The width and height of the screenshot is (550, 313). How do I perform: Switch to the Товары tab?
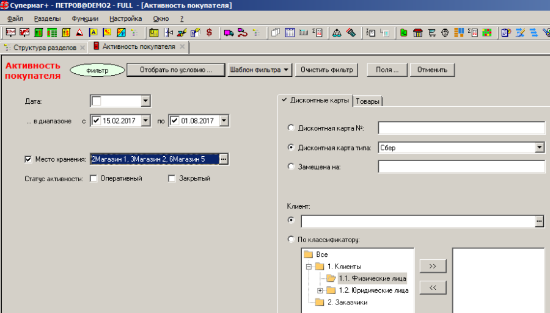click(367, 101)
